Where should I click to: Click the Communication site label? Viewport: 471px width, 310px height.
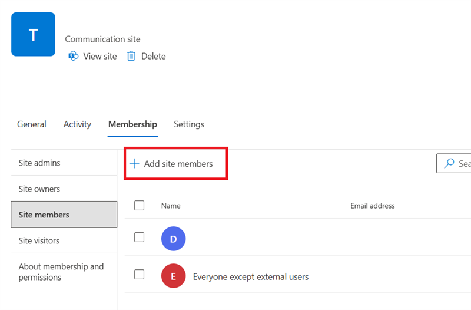(102, 39)
